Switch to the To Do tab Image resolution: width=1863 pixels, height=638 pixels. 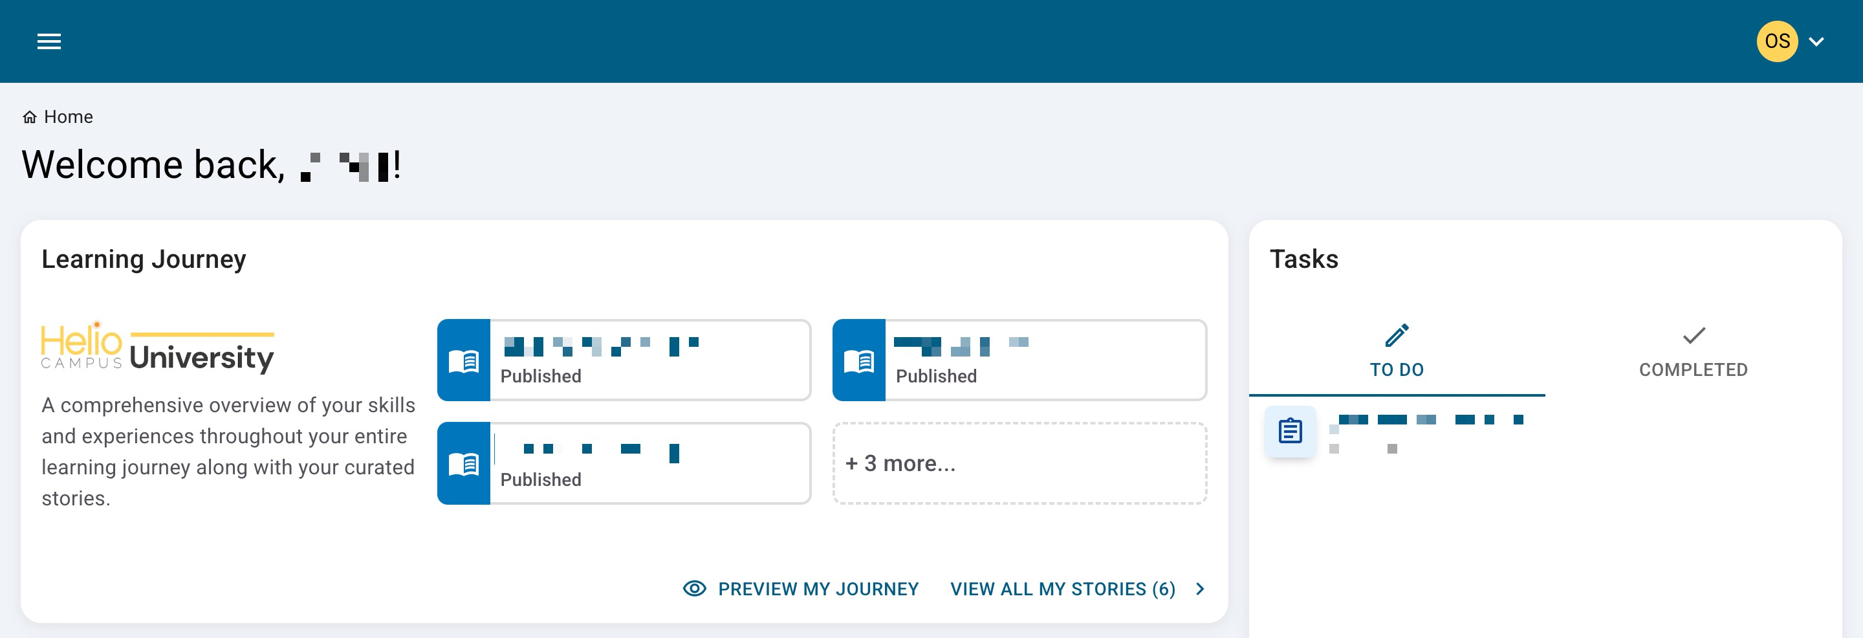[1397, 369]
